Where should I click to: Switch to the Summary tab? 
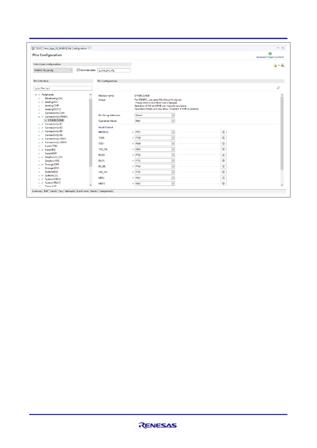[x=37, y=191]
